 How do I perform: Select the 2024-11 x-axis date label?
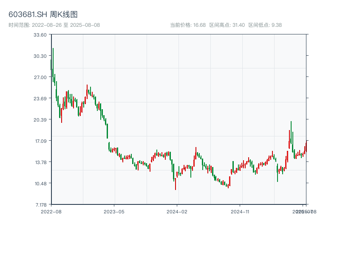pos(241,211)
